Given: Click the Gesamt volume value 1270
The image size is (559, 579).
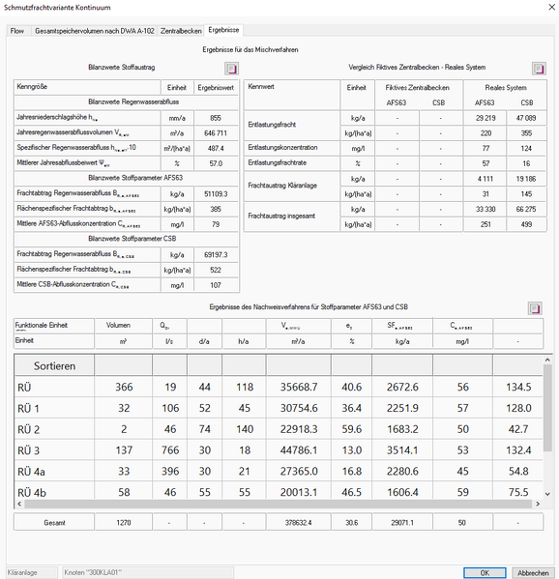Looking at the screenshot, I should pyautogui.click(x=124, y=523).
